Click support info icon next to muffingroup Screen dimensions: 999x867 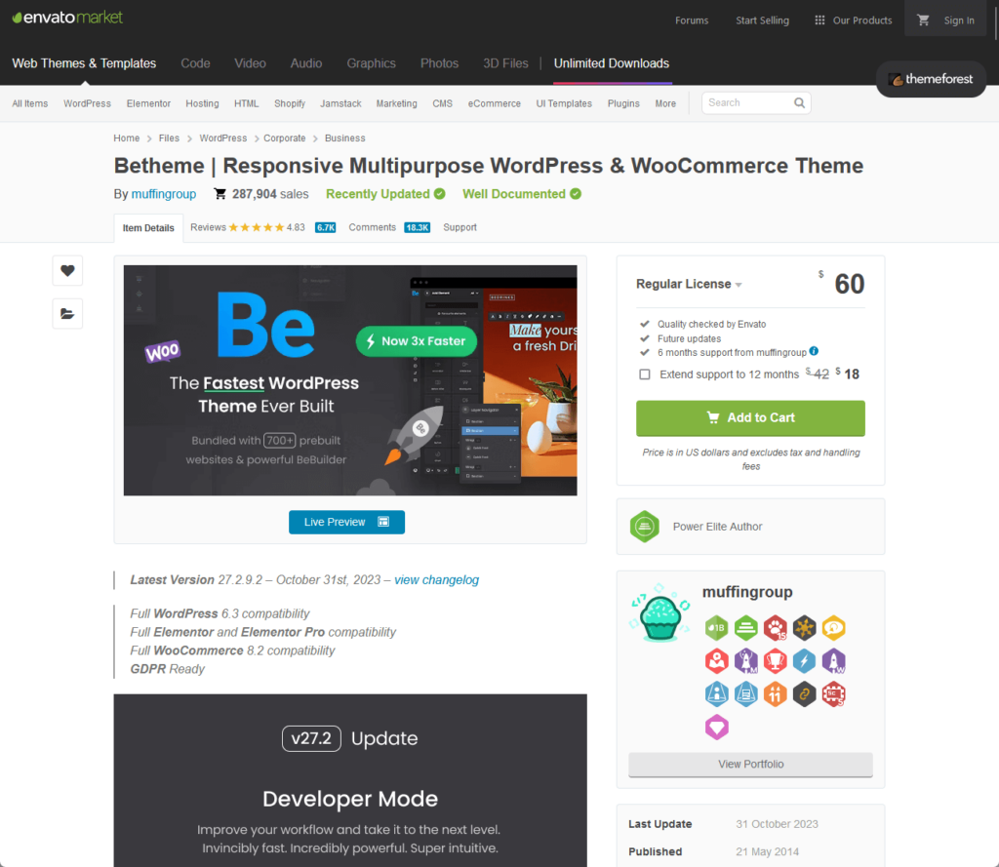coord(814,351)
